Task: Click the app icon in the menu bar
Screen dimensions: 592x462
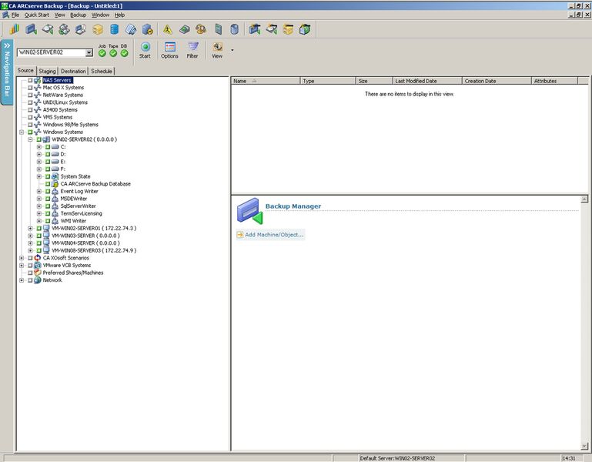Action: pos(5,15)
